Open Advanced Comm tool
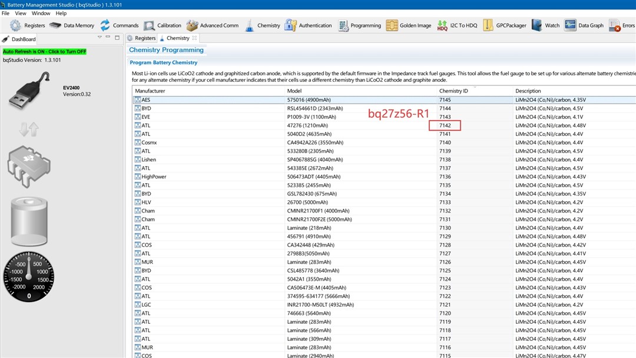 click(213, 25)
